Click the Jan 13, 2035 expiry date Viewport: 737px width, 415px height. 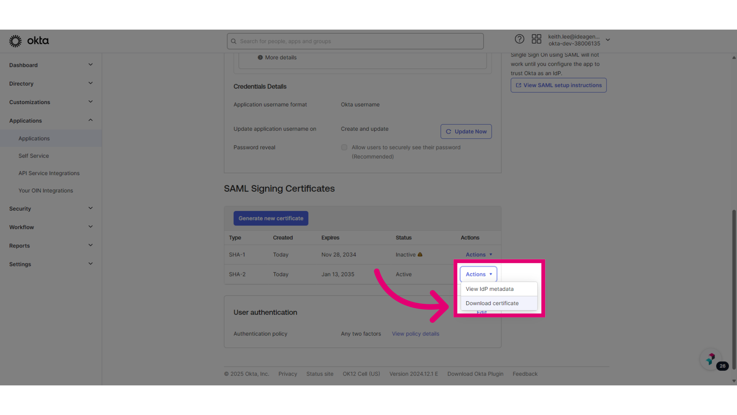[338, 274]
